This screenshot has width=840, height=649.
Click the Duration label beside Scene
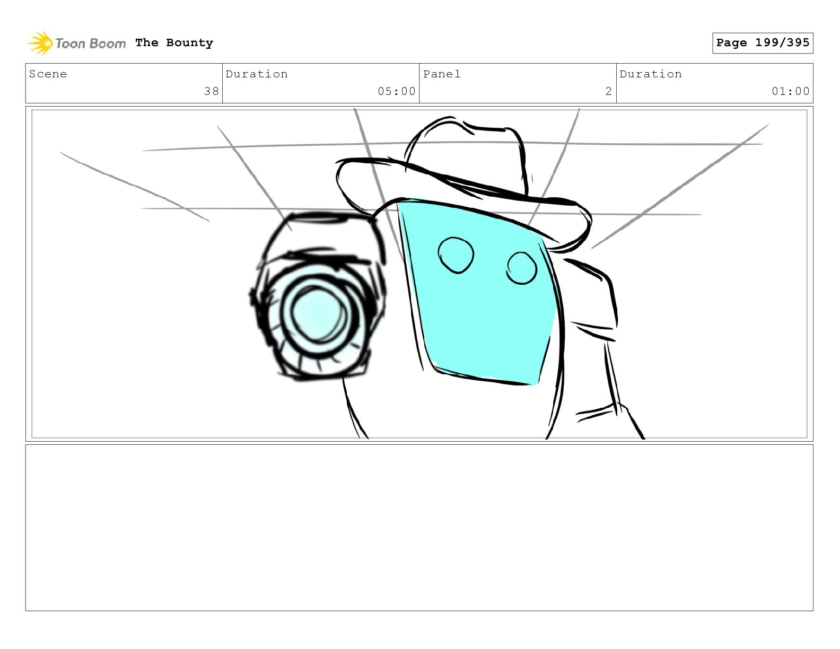(257, 74)
